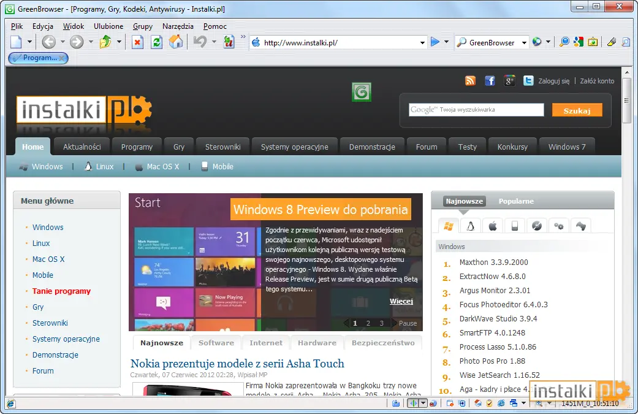Click the New blank page toolbar icon
Screen dimensions: 638x414
pyautogui.click(x=17, y=42)
